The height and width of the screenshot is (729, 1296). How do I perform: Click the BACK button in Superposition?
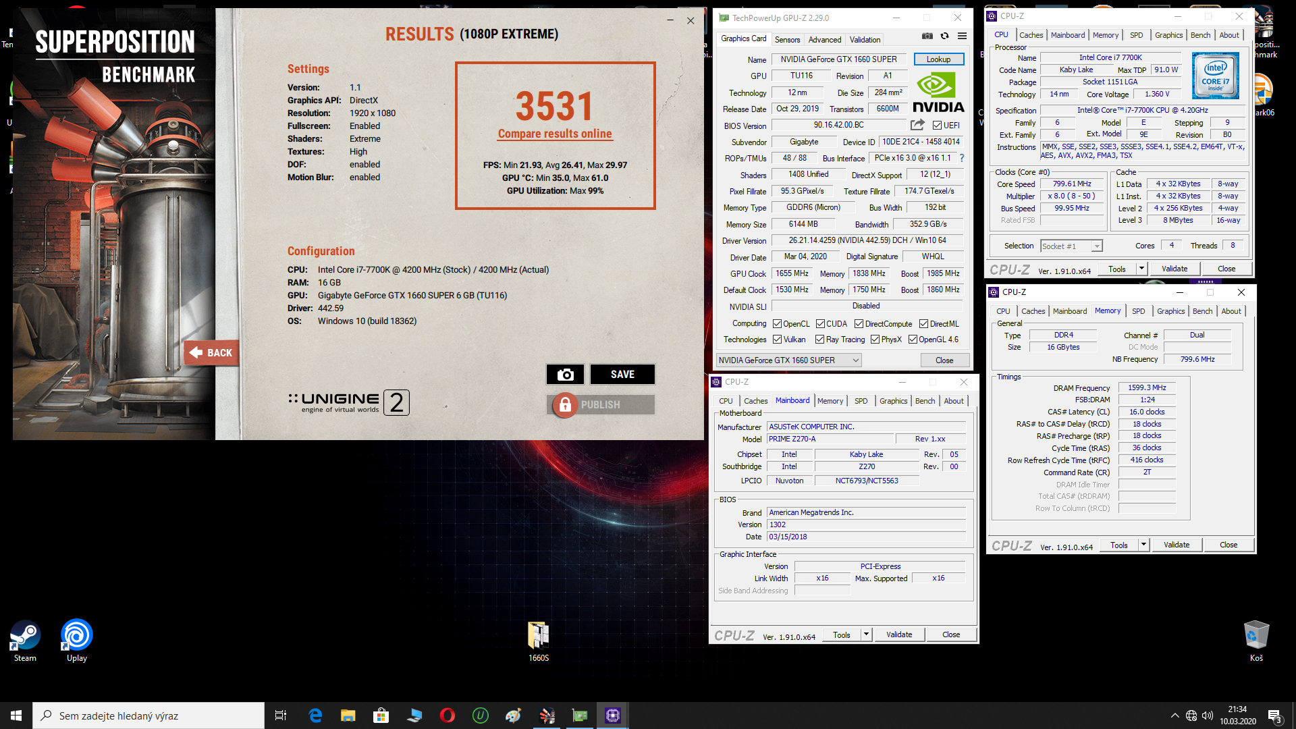pos(211,352)
